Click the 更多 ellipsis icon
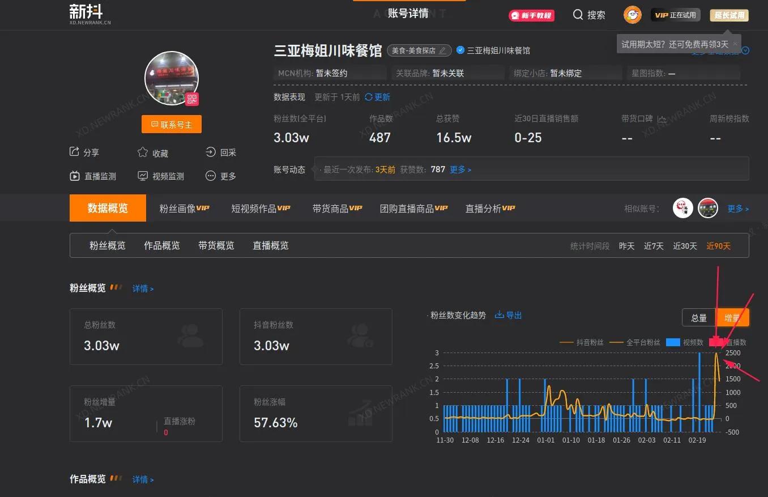 [209, 176]
